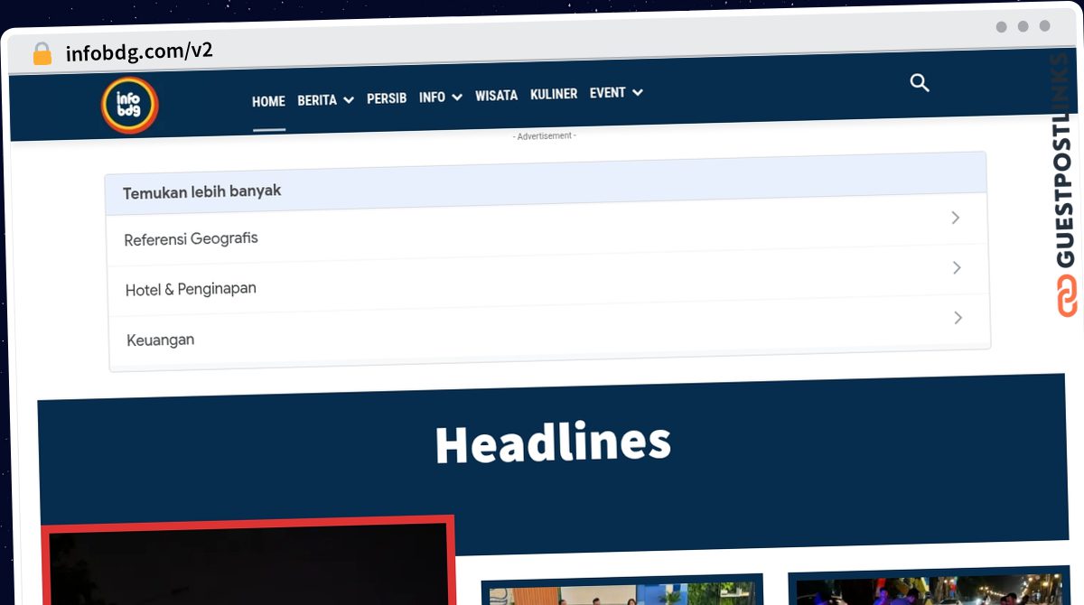
Task: Expand the BERITA dropdown arrow
Action: coord(349,100)
